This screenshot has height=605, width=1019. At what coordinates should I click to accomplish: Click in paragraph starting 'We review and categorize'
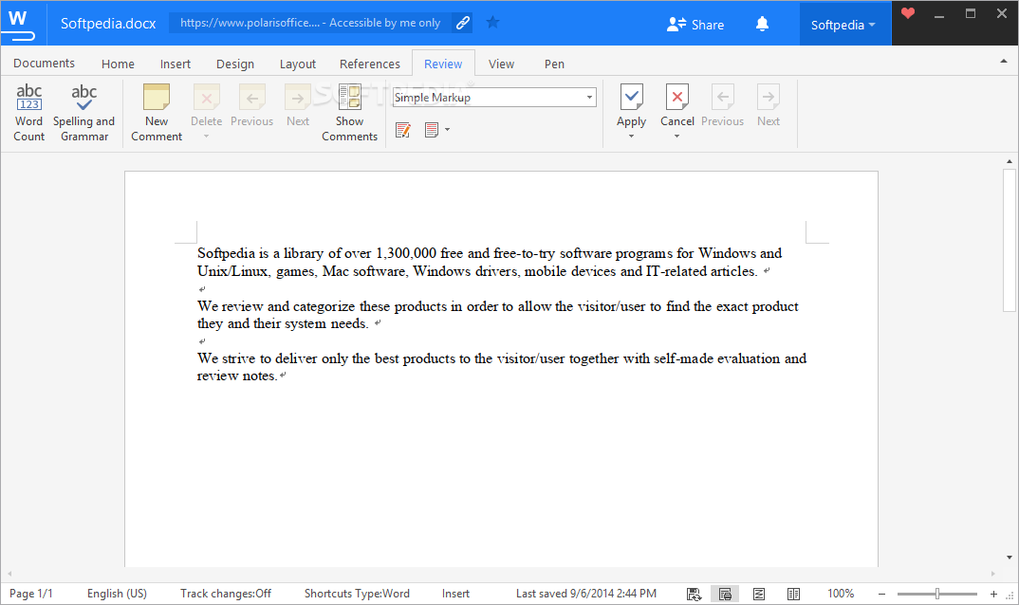pos(498,315)
